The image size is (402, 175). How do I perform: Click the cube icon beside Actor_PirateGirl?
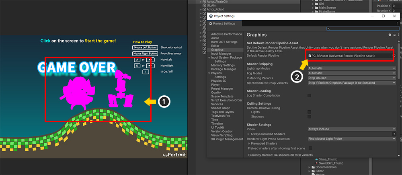[204, 2]
